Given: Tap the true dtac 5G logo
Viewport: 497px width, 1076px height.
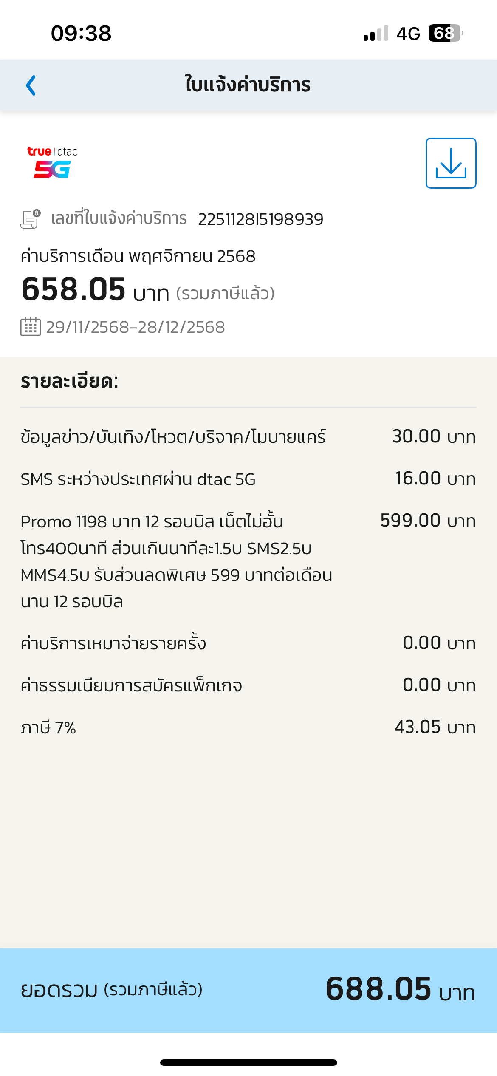Looking at the screenshot, I should (x=52, y=162).
